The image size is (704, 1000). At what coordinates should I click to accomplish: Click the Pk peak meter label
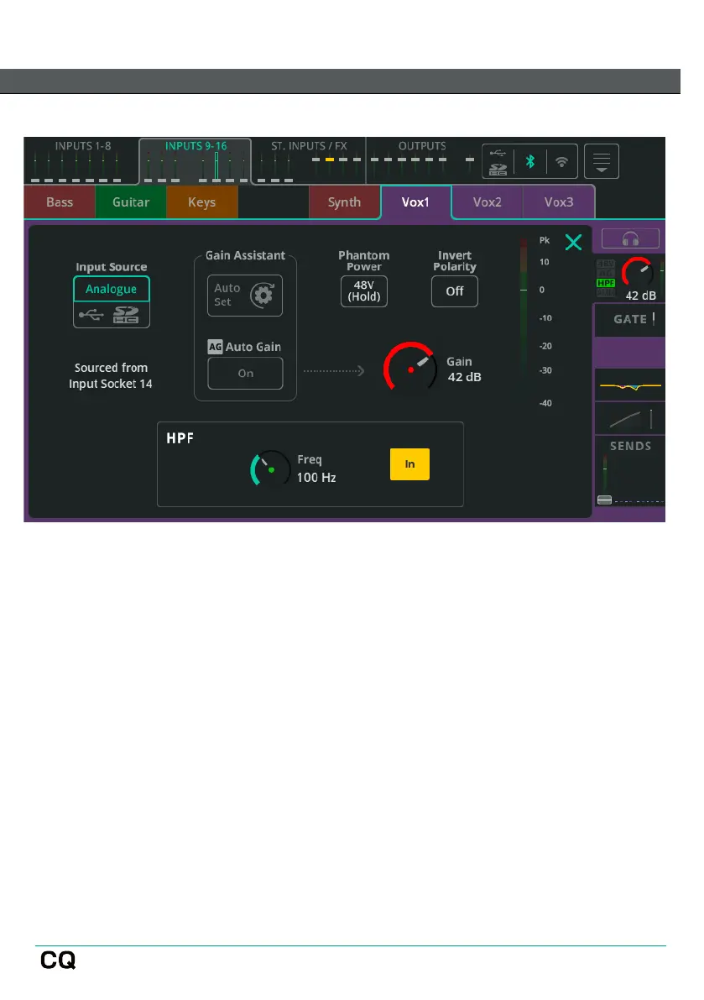(x=544, y=240)
